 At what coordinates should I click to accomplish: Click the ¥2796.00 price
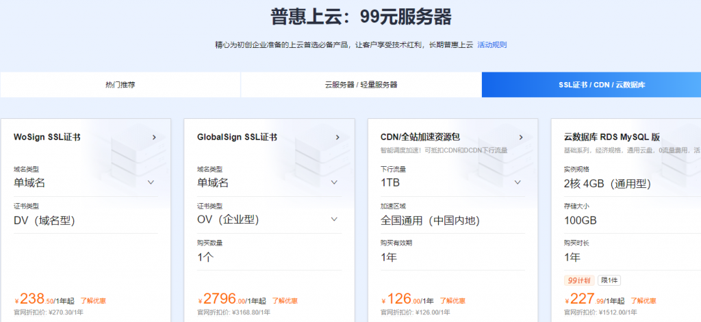(x=221, y=299)
